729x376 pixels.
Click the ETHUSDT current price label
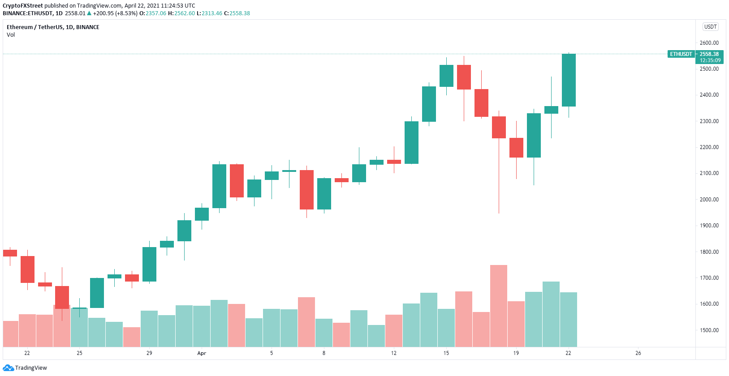(681, 54)
